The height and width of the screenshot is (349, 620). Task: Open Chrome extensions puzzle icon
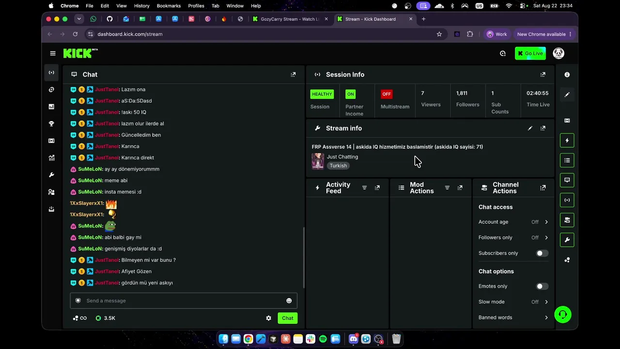point(470,34)
